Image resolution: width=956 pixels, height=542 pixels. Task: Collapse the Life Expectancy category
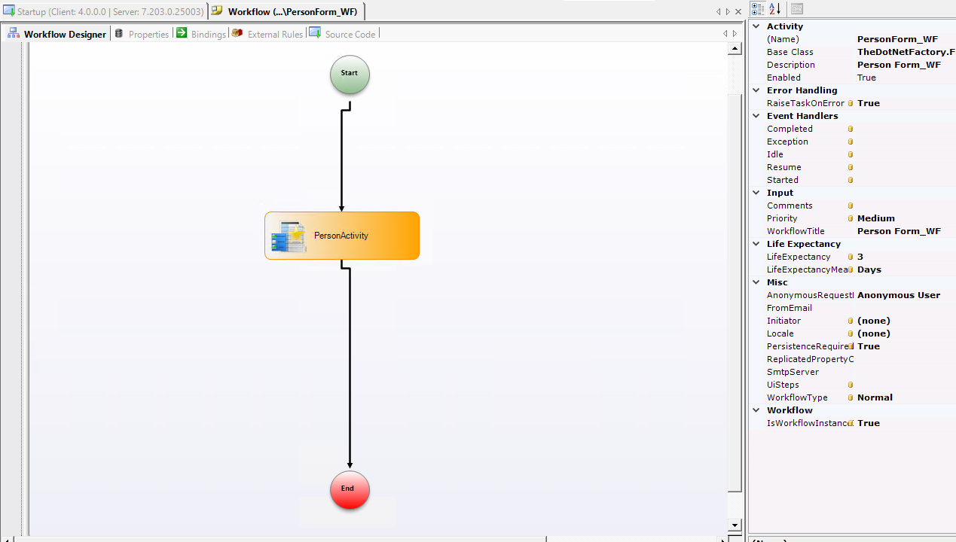coord(756,244)
